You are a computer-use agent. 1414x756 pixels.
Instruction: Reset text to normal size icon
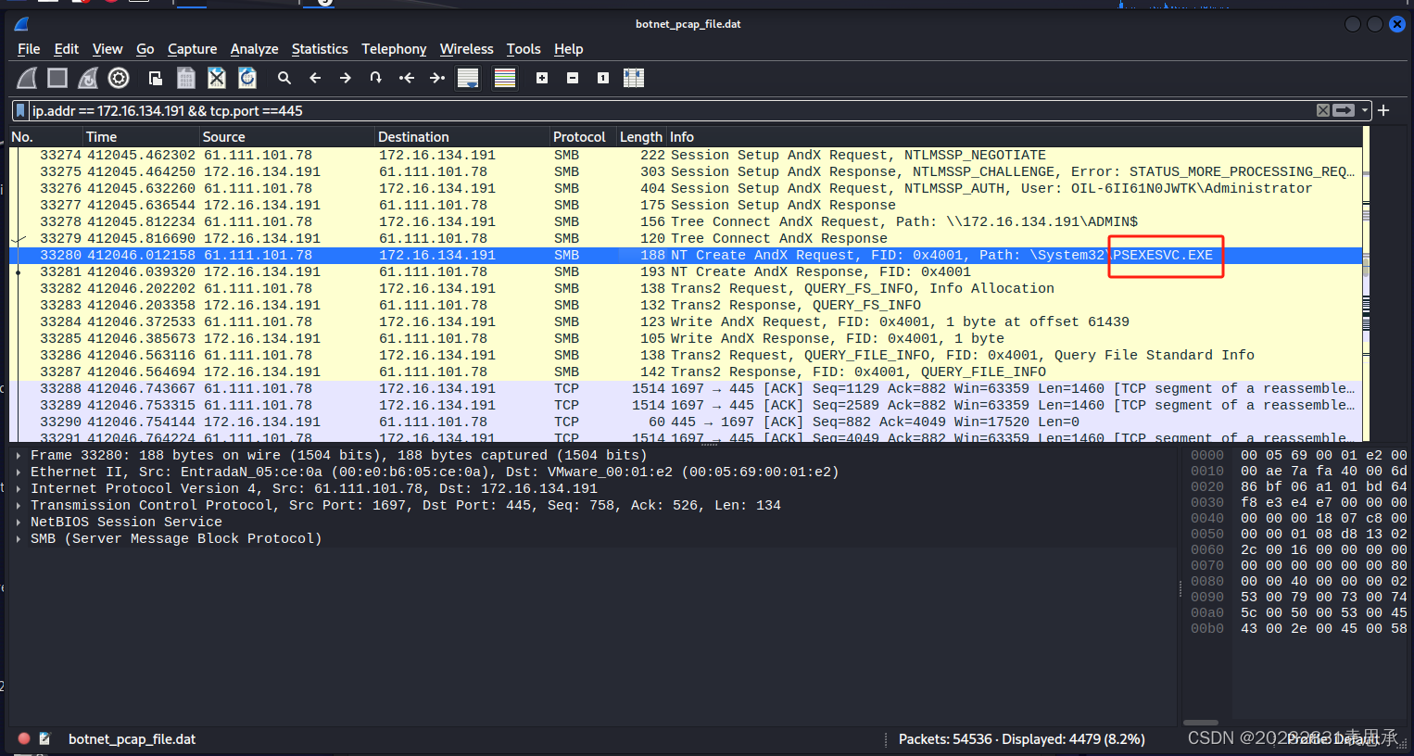click(603, 79)
